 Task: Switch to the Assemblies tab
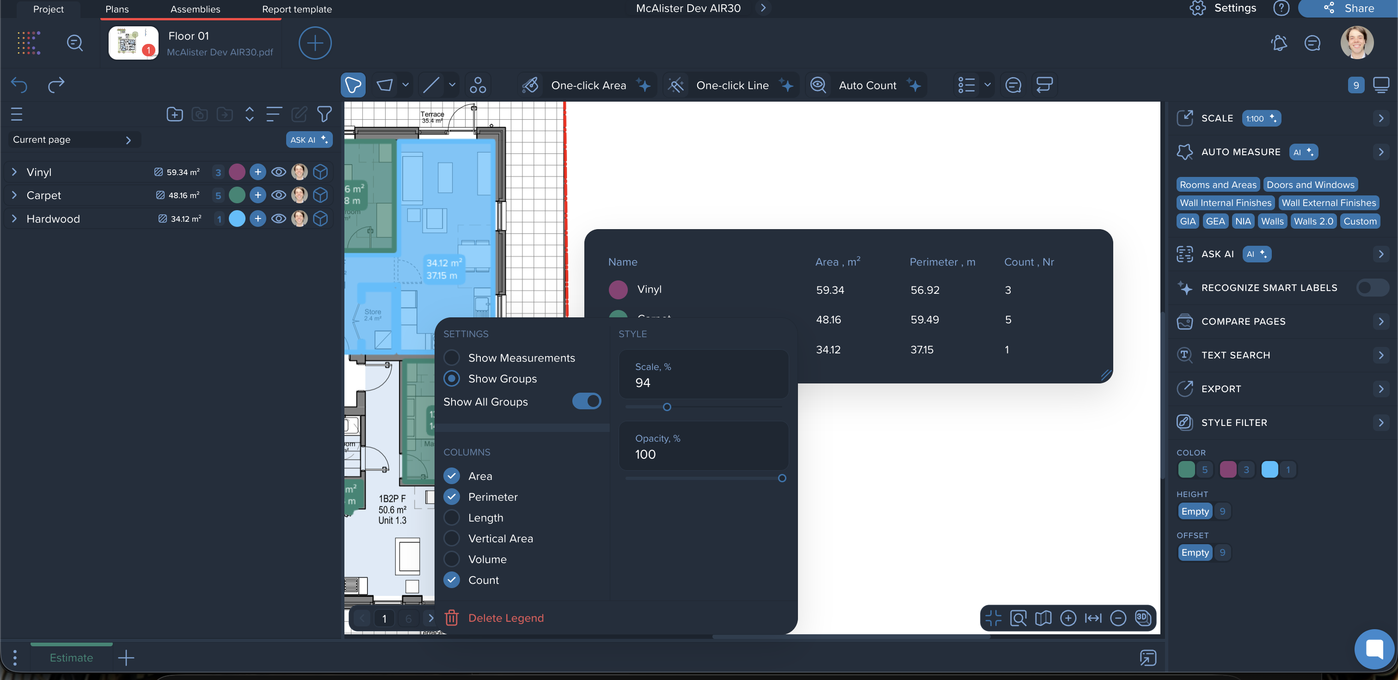(x=195, y=9)
